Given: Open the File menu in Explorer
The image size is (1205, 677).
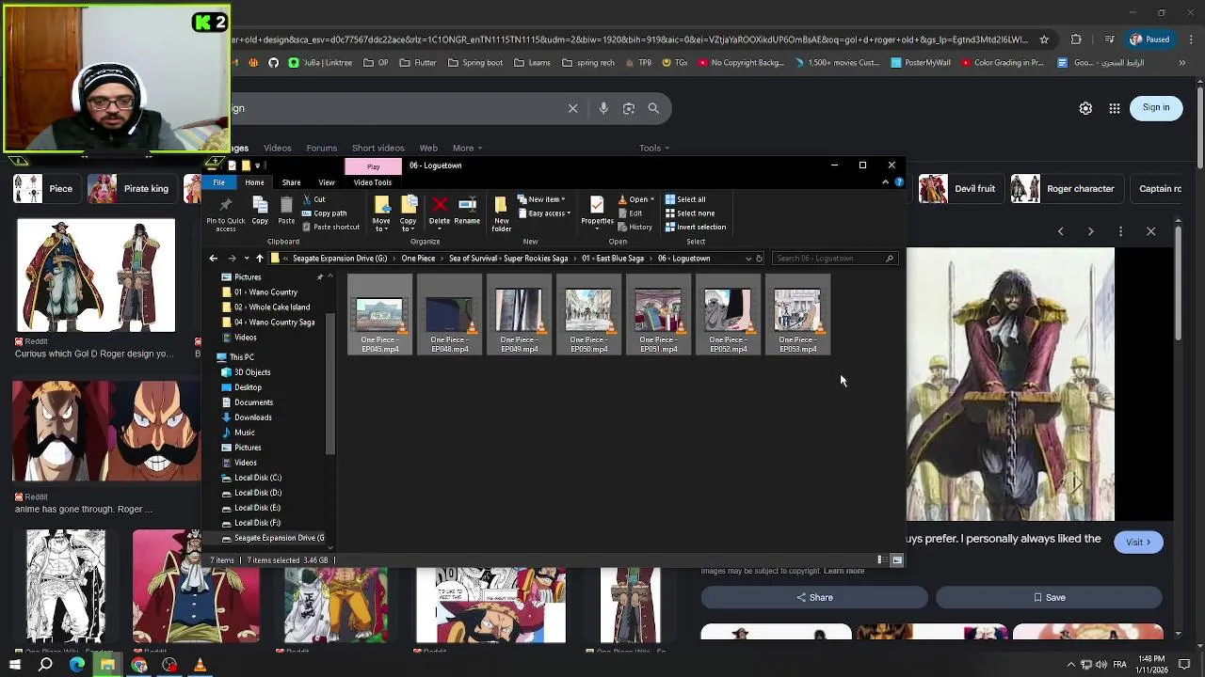Looking at the screenshot, I should 218,182.
